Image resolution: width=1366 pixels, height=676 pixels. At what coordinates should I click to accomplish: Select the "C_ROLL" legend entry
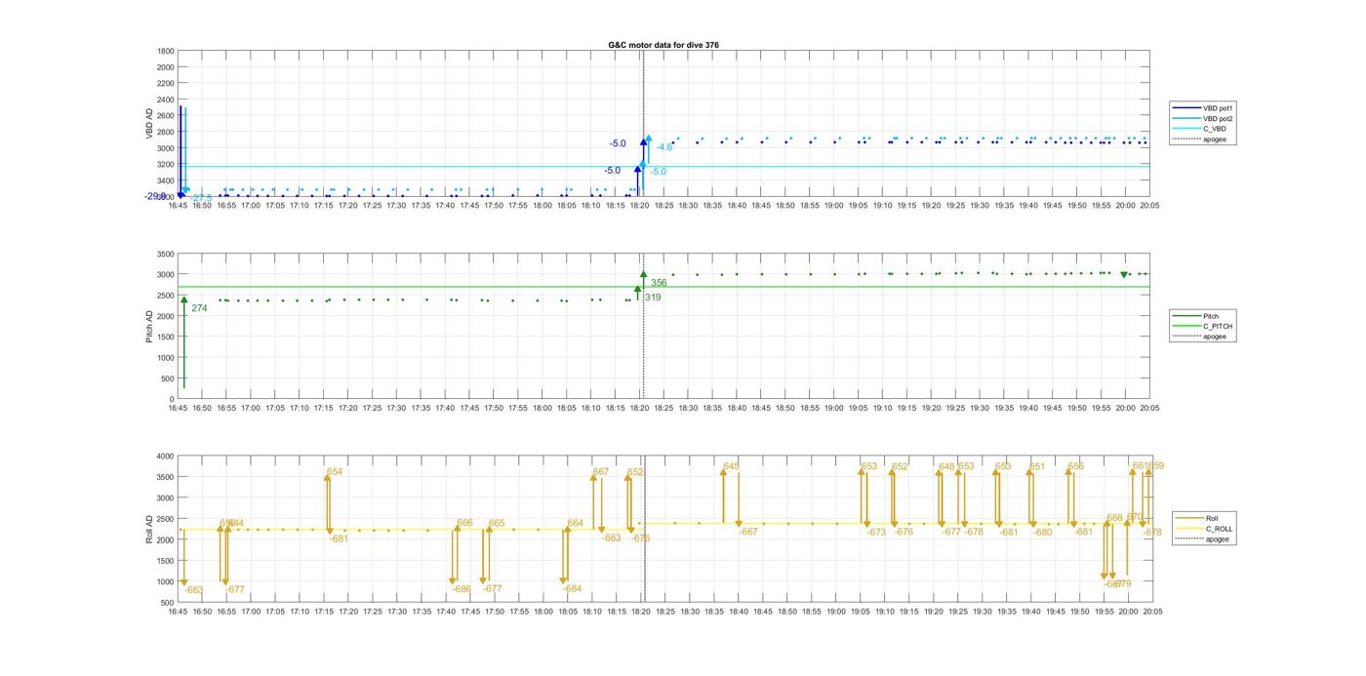[x=1204, y=529]
